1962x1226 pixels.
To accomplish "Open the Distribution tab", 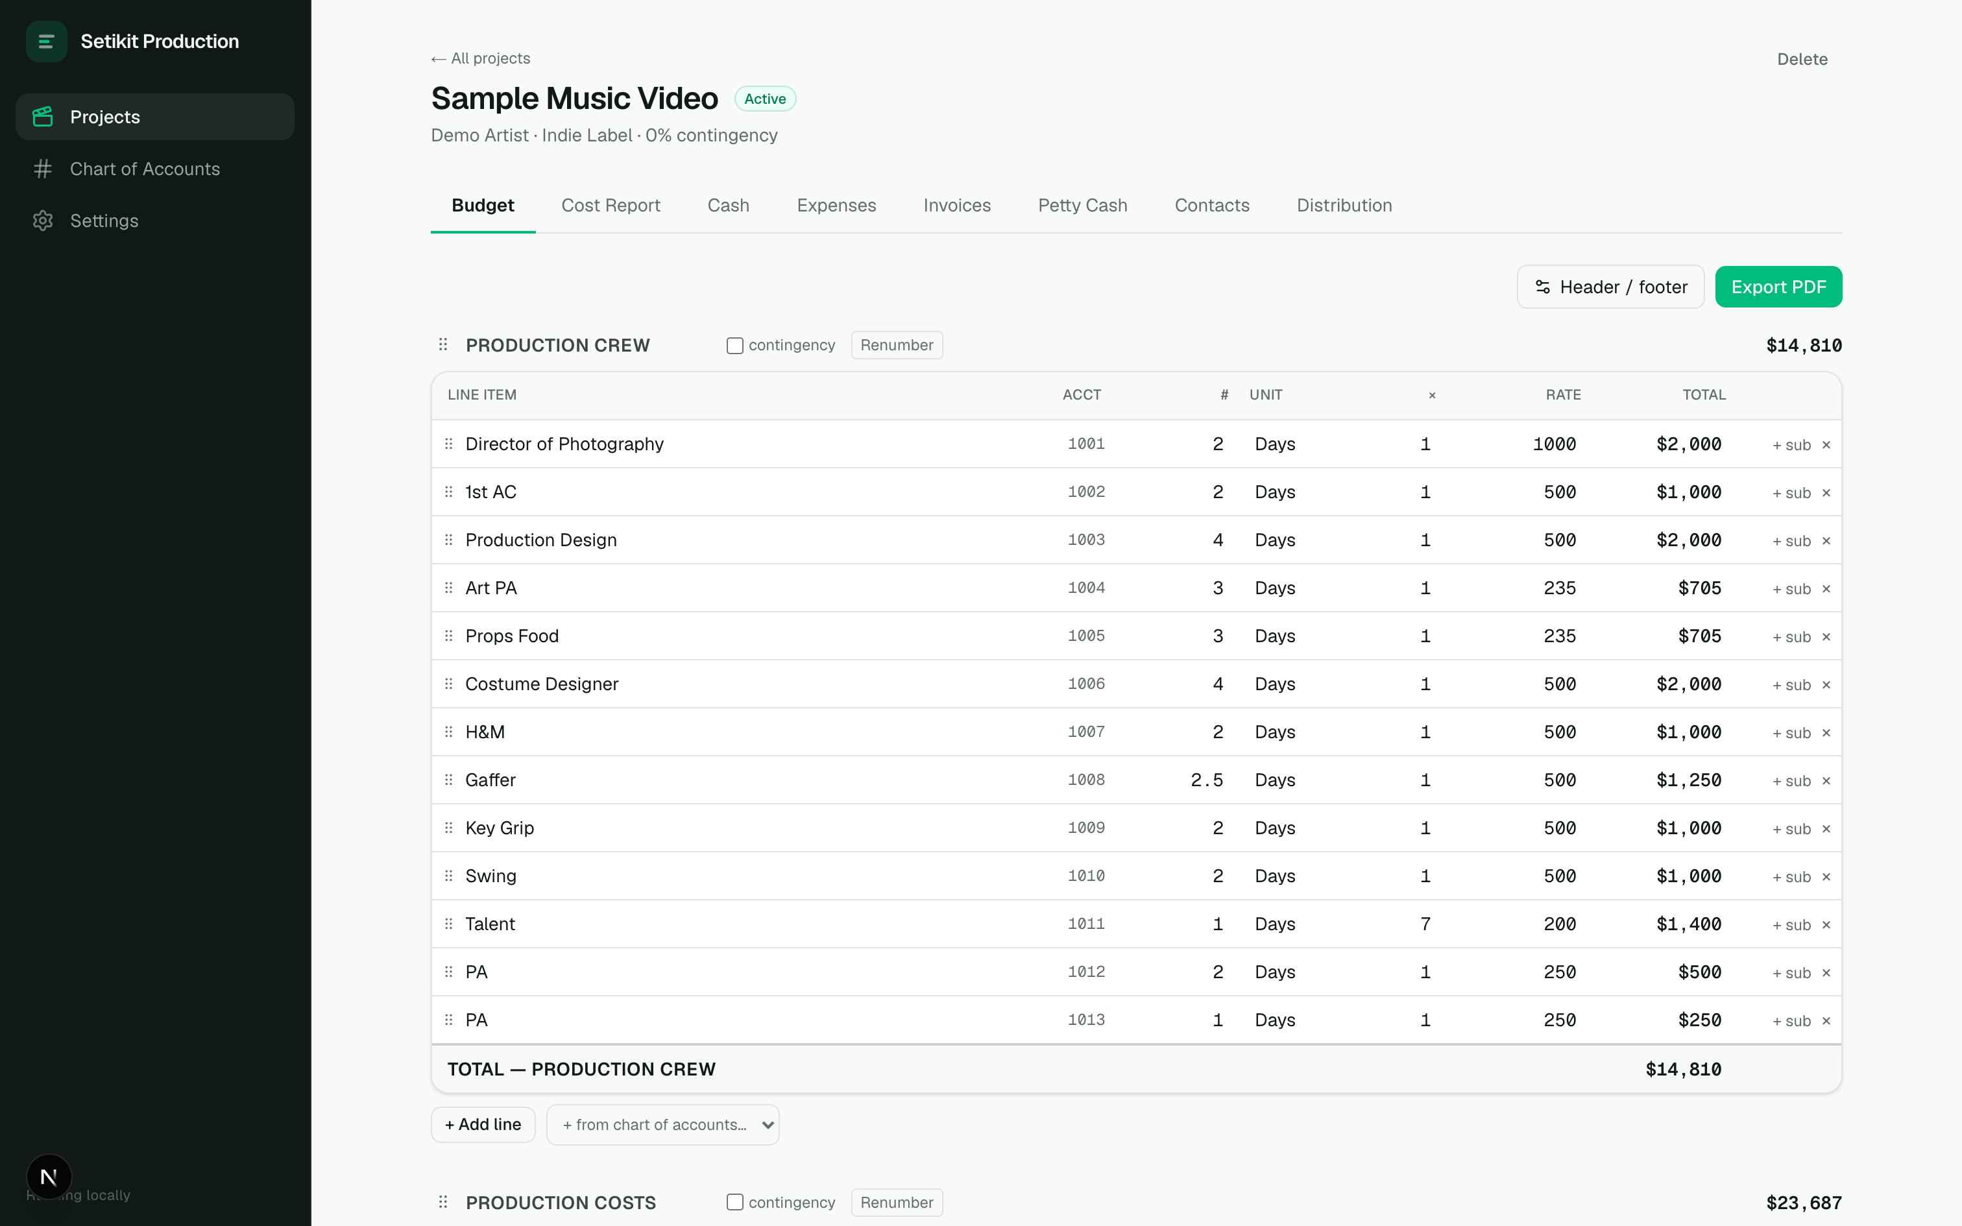I will point(1344,205).
